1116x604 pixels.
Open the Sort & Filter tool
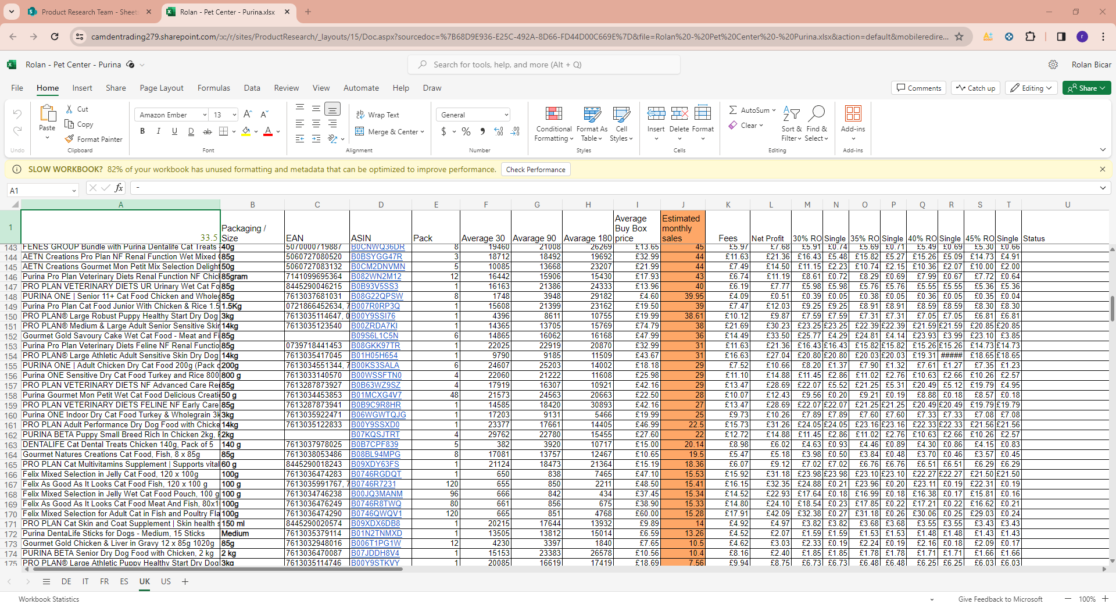click(x=791, y=113)
